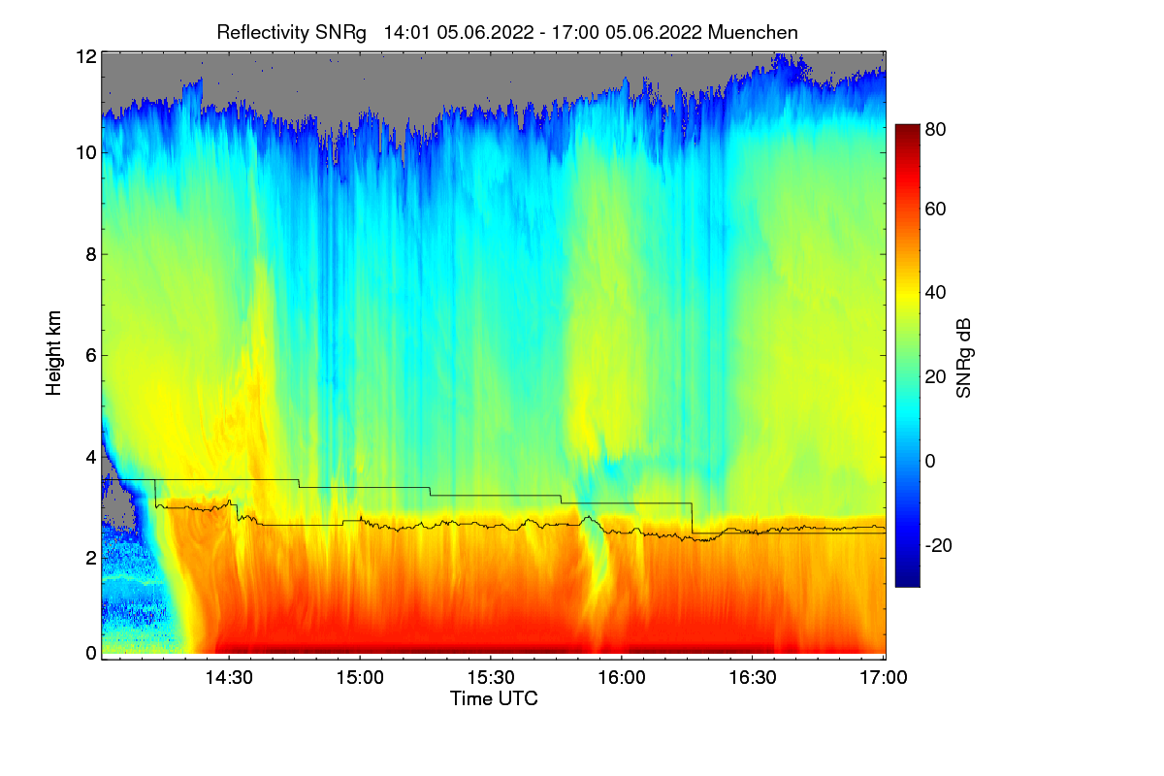Click the height axis value 10
The width and height of the screenshot is (1164, 776).
click(x=86, y=152)
